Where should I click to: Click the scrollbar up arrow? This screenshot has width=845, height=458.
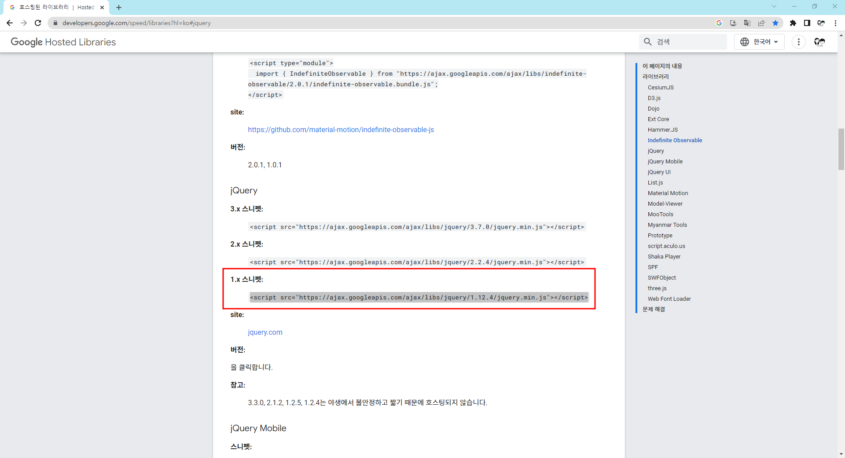click(x=841, y=34)
